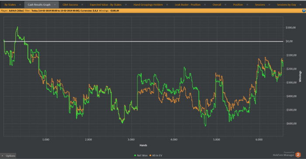The height and width of the screenshot is (159, 306).
Task: Close the Hand Groupings Holdem tab
Action: (x=167, y=5)
